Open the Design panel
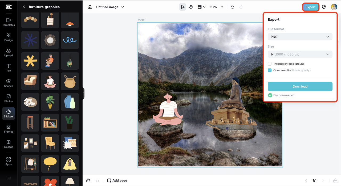Image resolution: width=341 pixels, height=186 pixels. [9, 37]
